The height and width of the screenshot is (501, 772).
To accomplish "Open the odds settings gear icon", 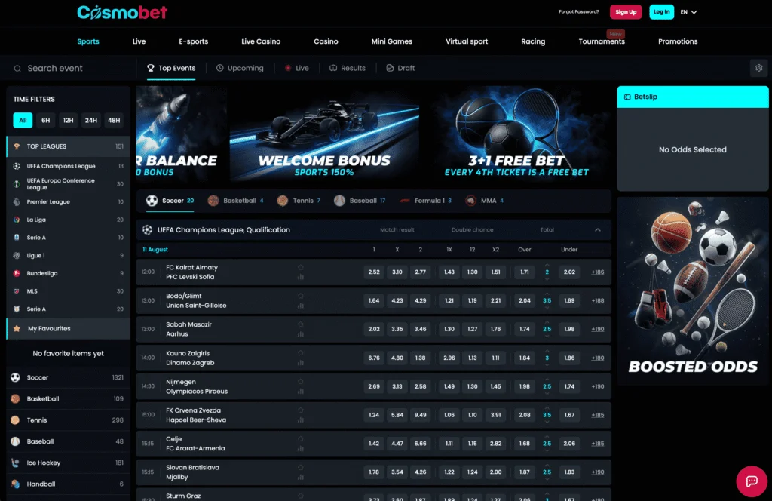I will tap(758, 68).
